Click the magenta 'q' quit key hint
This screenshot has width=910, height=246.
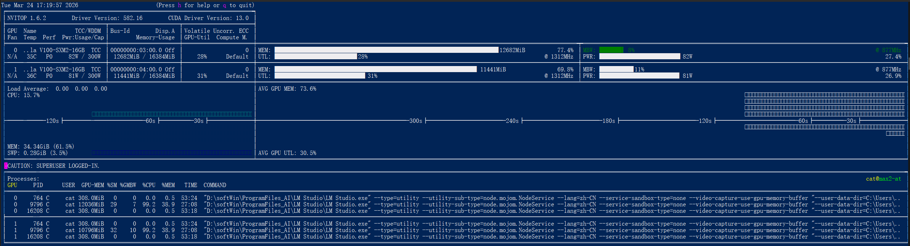[224, 5]
